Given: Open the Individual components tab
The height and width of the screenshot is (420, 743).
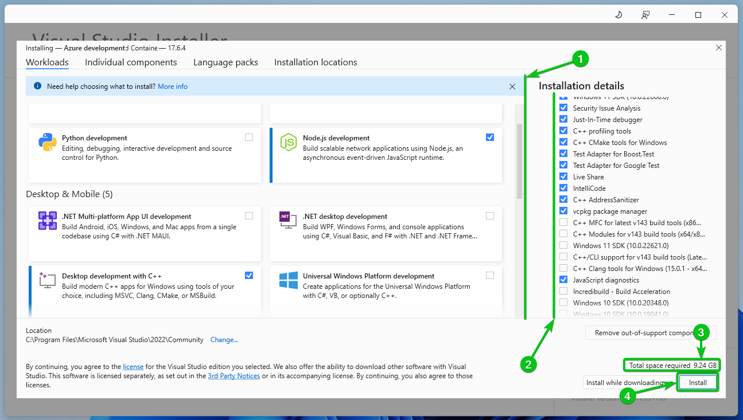Looking at the screenshot, I should coord(131,62).
